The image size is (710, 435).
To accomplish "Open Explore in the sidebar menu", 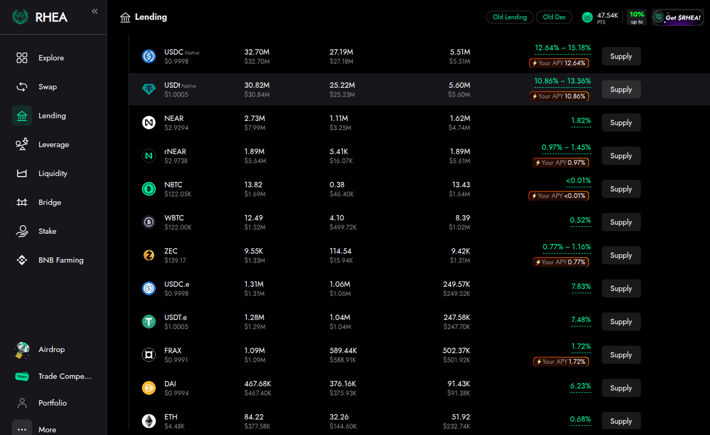I will pyautogui.click(x=51, y=58).
